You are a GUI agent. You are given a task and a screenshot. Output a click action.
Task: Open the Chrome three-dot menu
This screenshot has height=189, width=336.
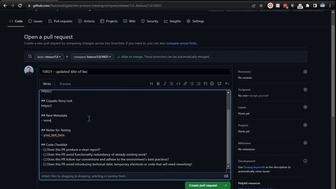tap(330, 6)
